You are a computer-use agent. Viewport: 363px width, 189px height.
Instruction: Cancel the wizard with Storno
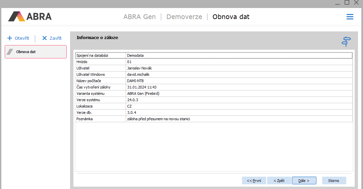(334, 181)
